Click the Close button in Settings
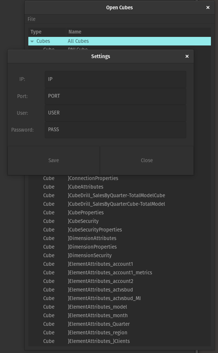 click(147, 160)
